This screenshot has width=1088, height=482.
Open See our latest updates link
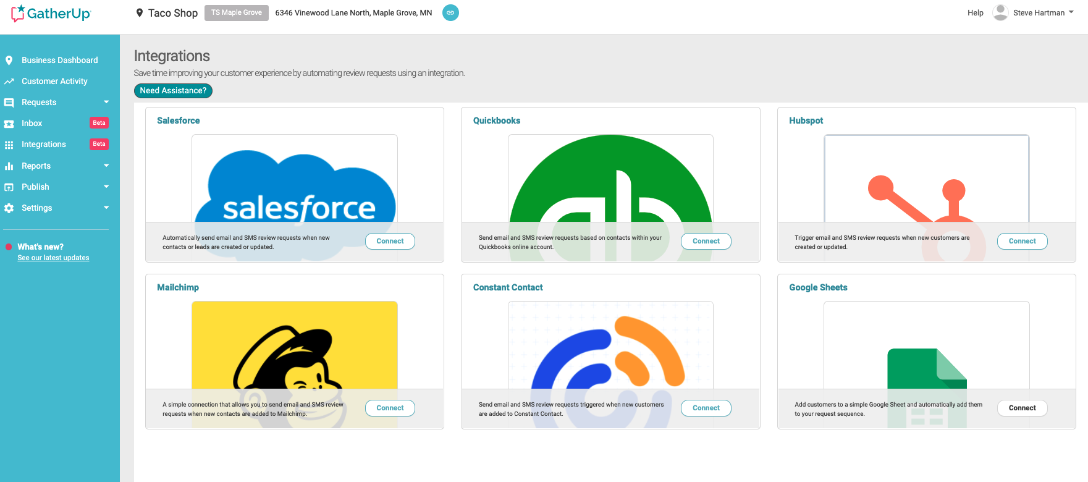click(53, 258)
